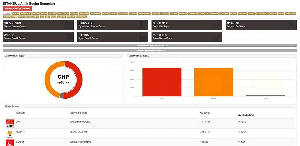Open the Sultangazi district tab

click(34, 16)
